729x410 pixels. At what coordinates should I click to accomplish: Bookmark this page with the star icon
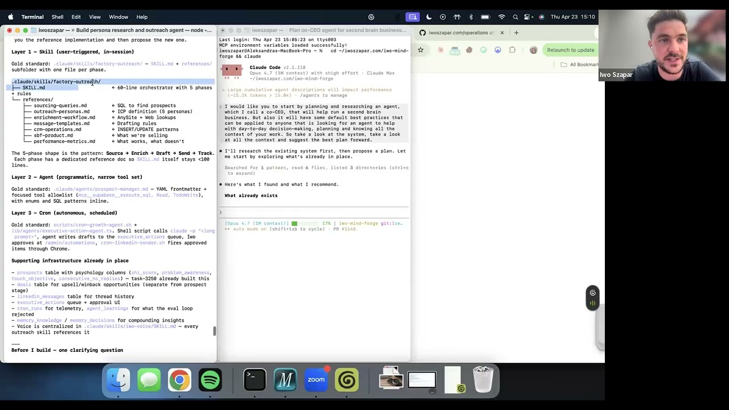click(420, 50)
